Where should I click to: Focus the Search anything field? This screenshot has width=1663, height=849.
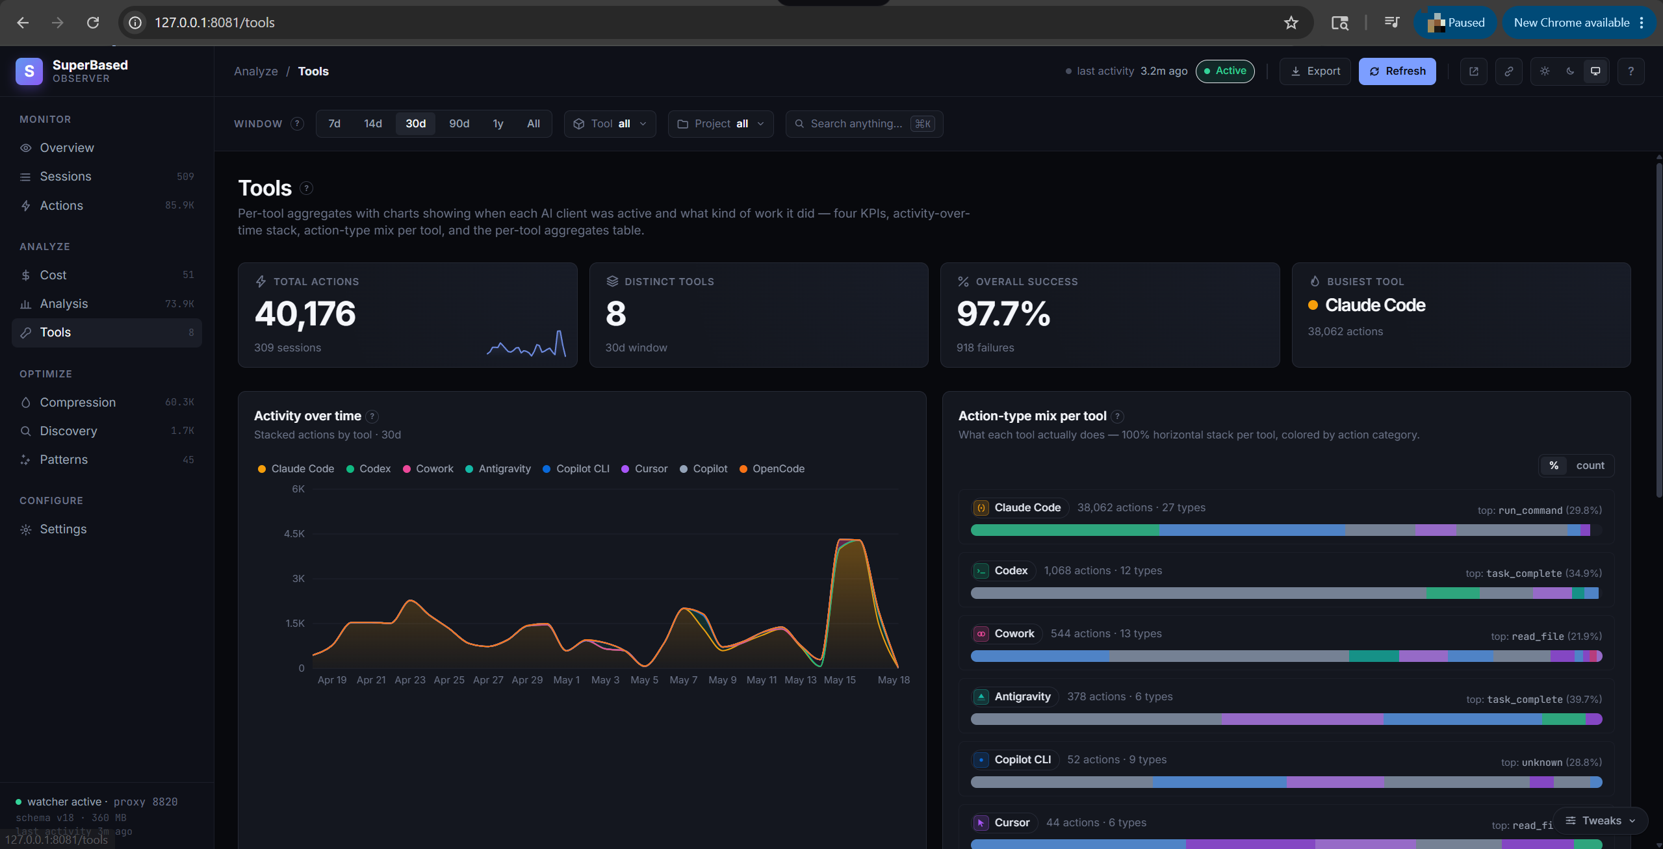click(x=864, y=123)
